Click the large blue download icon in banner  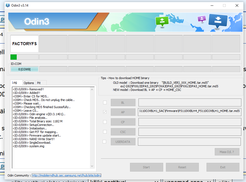[218, 21]
